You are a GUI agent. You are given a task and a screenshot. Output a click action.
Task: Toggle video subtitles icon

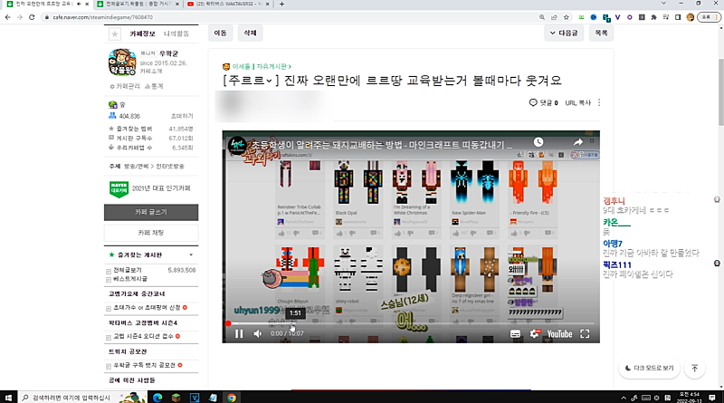tap(514, 333)
